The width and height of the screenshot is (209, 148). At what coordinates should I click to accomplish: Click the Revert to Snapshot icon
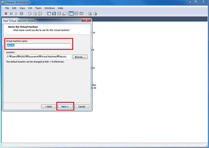click(35, 13)
